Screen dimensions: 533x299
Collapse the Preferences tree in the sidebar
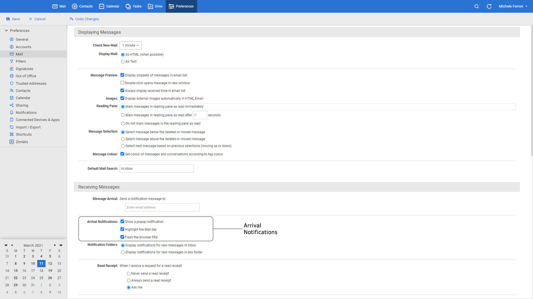click(x=6, y=30)
